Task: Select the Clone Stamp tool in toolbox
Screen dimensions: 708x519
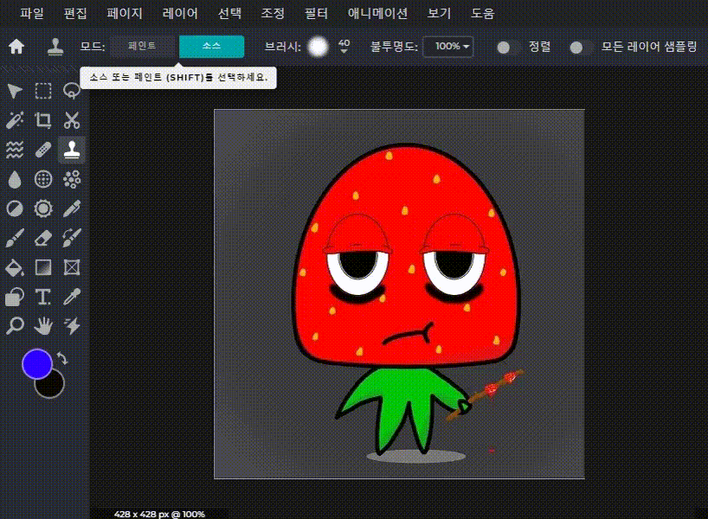Action: point(72,150)
